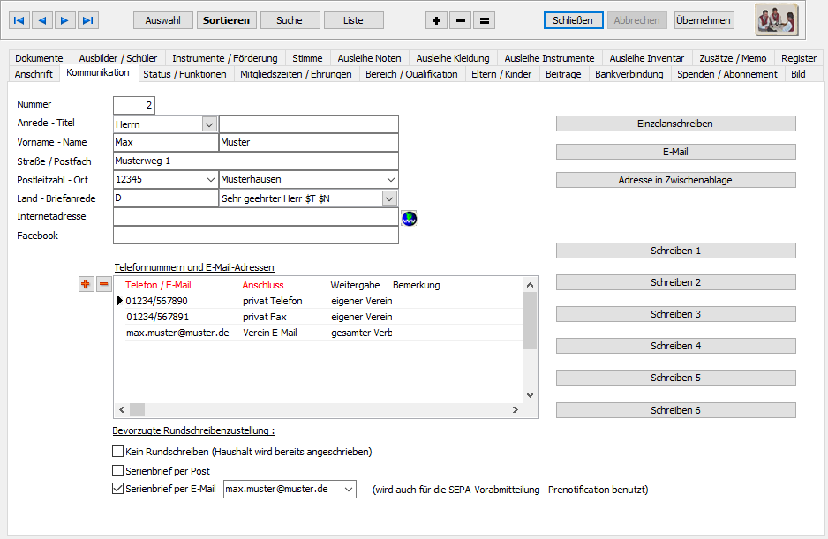Click the plus button in top toolbar
The image size is (828, 539).
[x=436, y=20]
